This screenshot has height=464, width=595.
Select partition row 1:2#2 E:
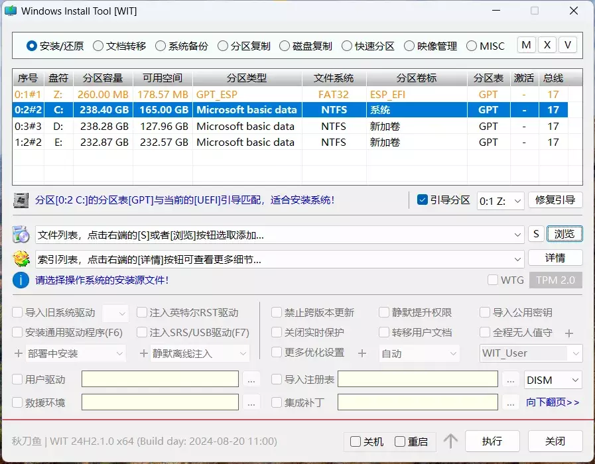[x=291, y=142]
